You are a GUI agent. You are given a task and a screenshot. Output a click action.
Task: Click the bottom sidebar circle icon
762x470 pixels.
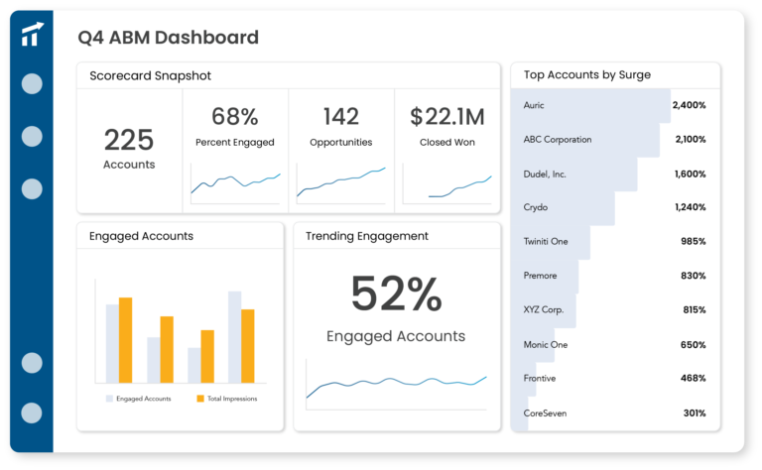tap(32, 412)
